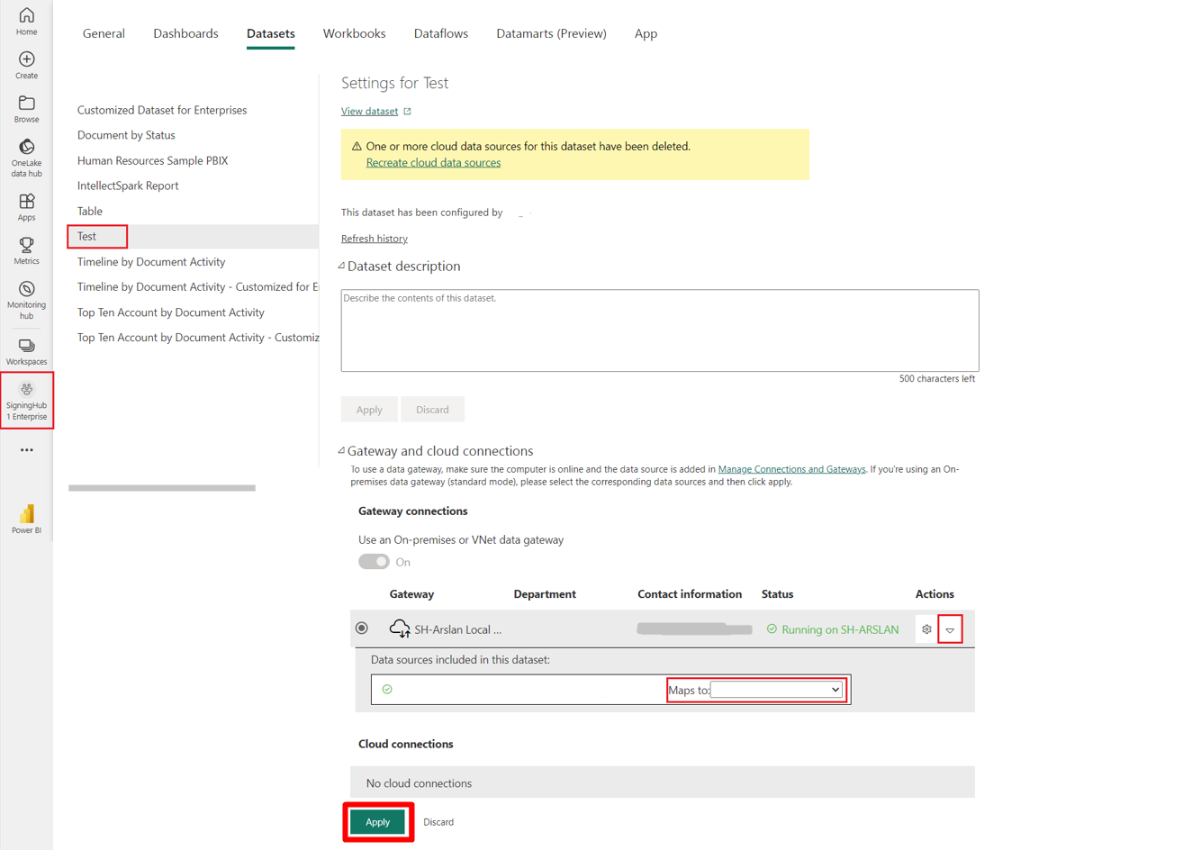Select Timeline by Document Activity dataset
The height and width of the screenshot is (850, 1192).
click(151, 262)
